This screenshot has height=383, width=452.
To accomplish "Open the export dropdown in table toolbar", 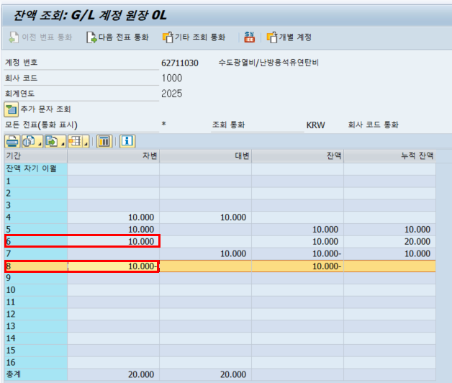I will click(55, 141).
